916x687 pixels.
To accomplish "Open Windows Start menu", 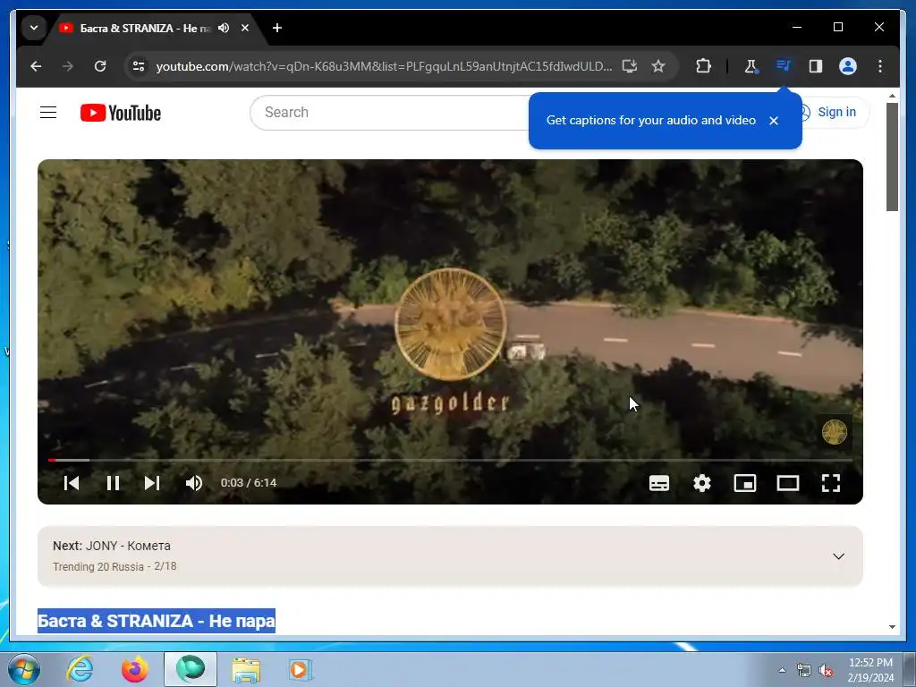I will click(24, 669).
